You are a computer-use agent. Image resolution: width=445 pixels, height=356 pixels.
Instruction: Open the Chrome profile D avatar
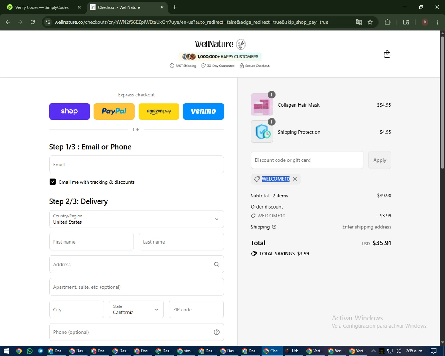tap(425, 22)
